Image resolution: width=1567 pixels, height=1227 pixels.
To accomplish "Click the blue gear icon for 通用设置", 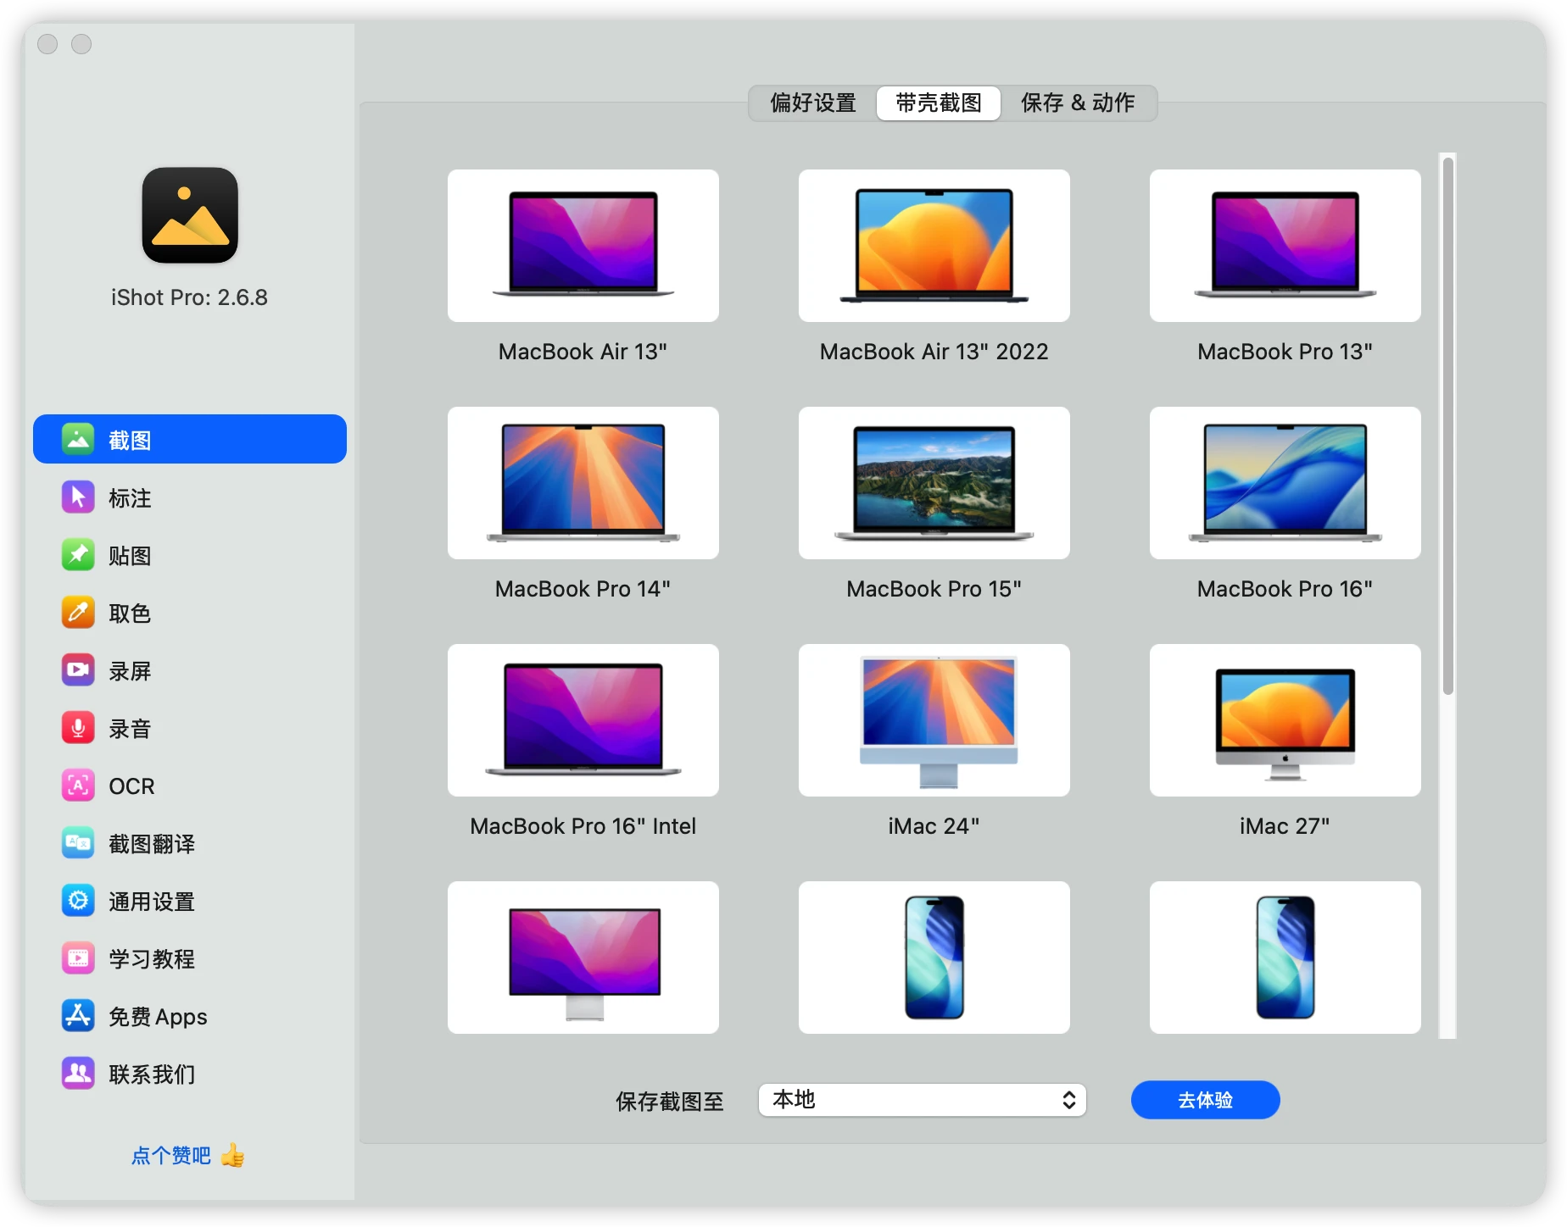I will 78,900.
